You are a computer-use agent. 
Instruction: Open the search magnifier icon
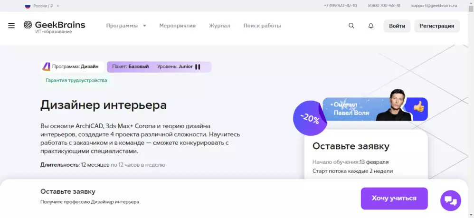[x=351, y=26]
